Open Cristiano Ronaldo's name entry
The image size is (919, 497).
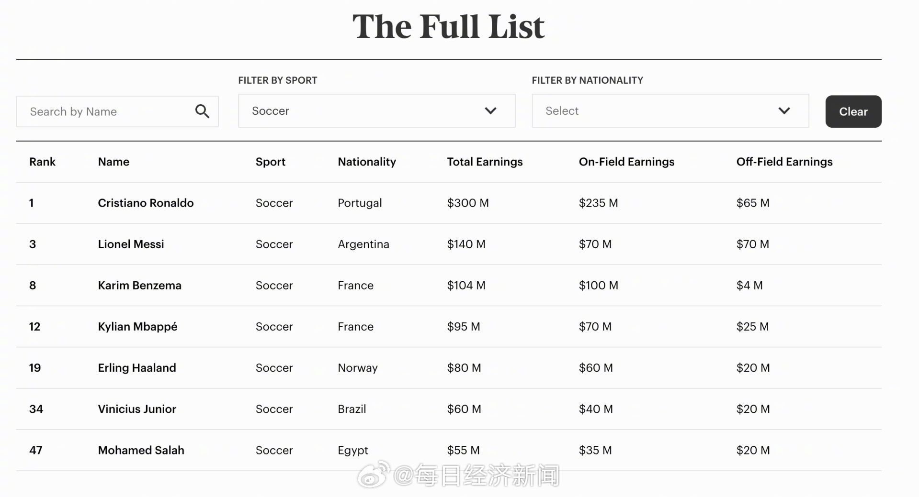(146, 203)
